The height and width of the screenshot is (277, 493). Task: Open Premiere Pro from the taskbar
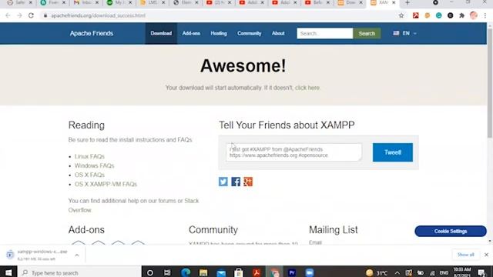[292, 272]
